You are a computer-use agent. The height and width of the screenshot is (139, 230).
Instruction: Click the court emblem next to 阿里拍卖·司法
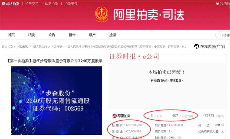tap(102, 14)
